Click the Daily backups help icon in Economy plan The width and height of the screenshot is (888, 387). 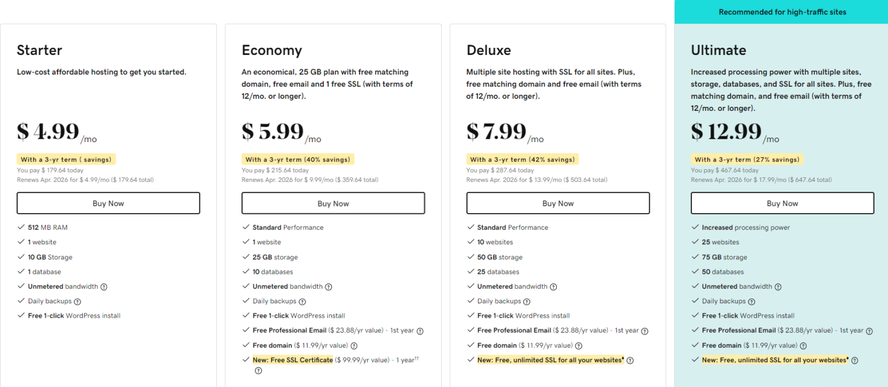pos(303,301)
